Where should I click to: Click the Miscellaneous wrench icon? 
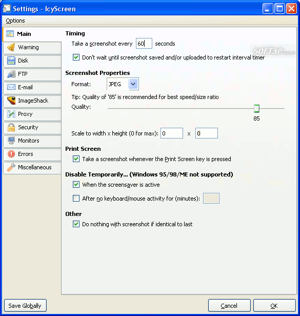(11, 167)
